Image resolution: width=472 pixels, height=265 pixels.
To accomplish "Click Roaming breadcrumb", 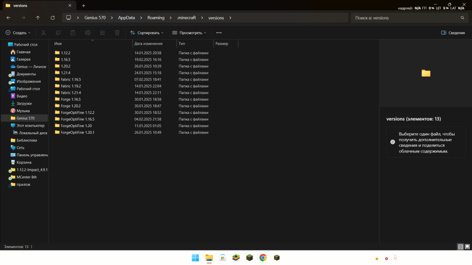I will (156, 18).
